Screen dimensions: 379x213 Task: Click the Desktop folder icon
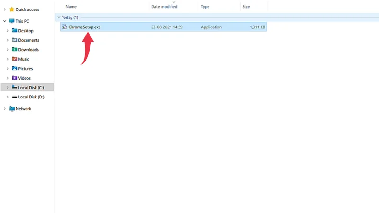(15, 31)
